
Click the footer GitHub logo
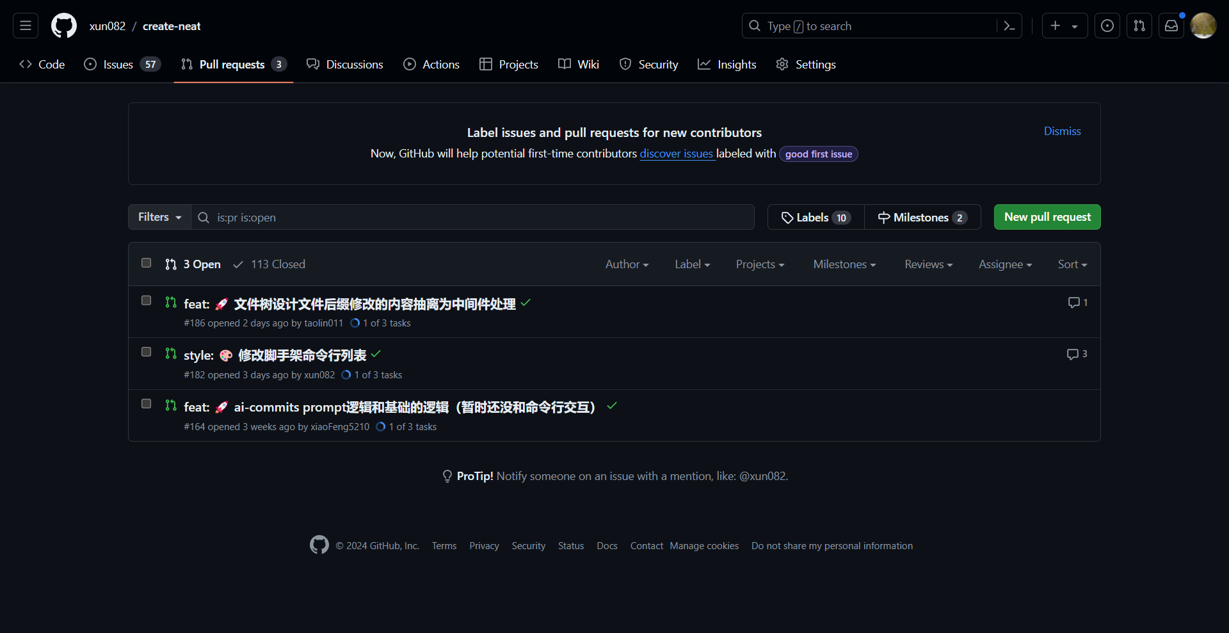point(319,545)
